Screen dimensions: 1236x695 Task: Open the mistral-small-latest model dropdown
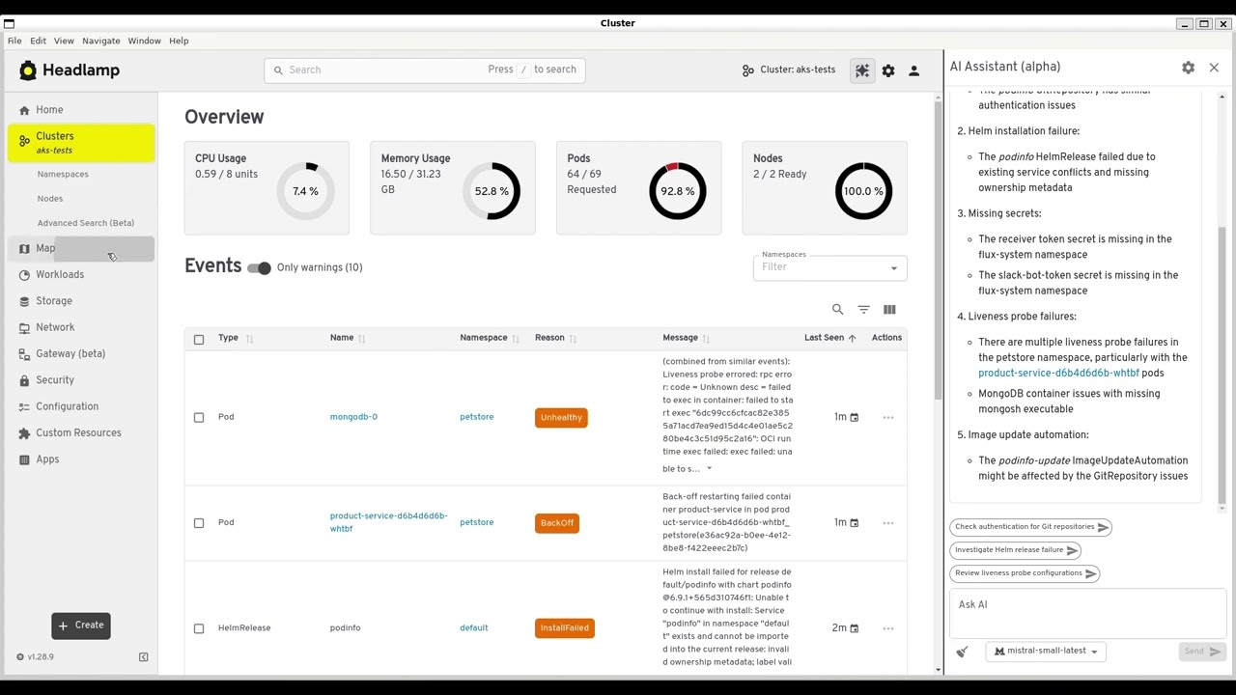coord(1046,652)
